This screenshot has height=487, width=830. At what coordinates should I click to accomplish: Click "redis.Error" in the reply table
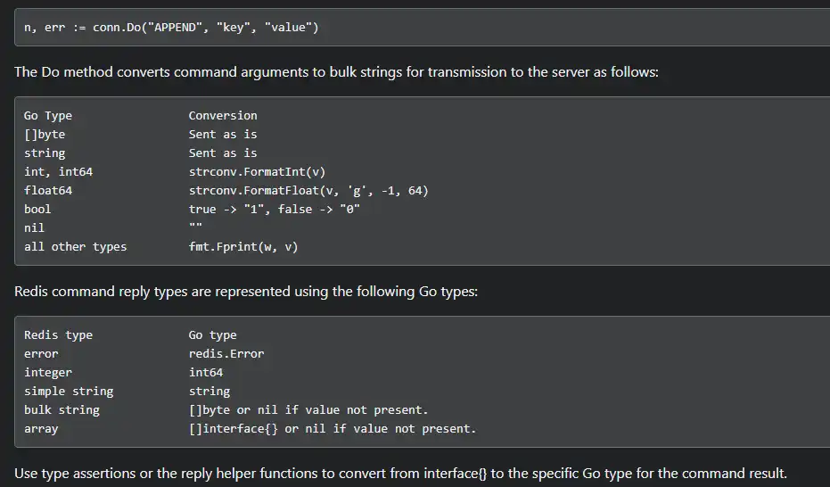[226, 353]
